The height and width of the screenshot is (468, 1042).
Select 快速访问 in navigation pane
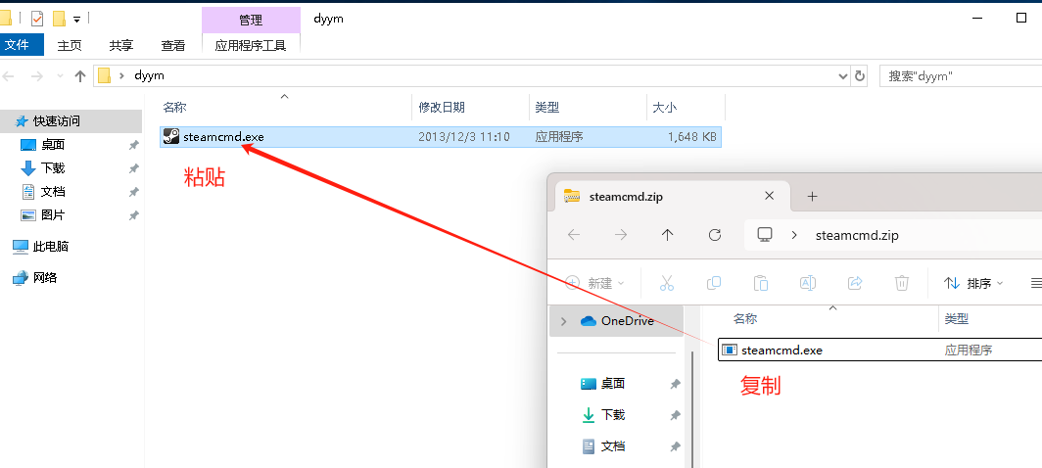pyautogui.click(x=71, y=121)
